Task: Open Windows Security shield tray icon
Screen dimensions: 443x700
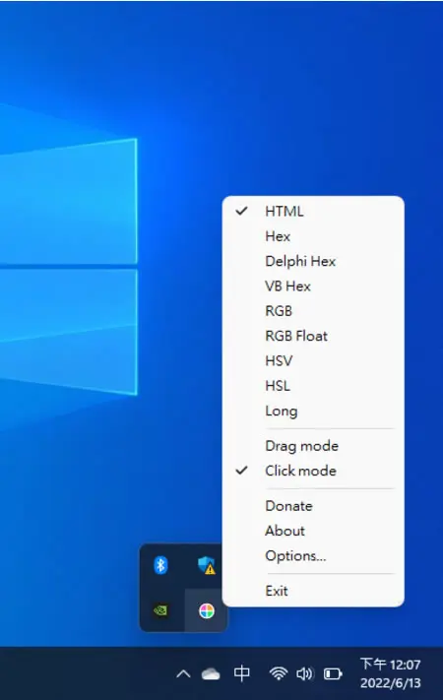Action: tap(207, 565)
